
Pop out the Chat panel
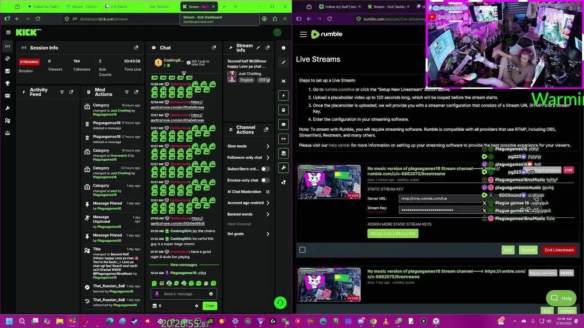(x=214, y=47)
